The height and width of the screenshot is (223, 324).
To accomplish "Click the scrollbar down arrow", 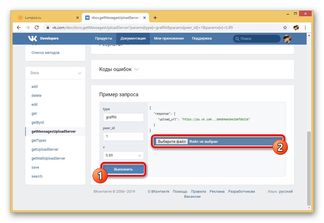I will (x=309, y=208).
